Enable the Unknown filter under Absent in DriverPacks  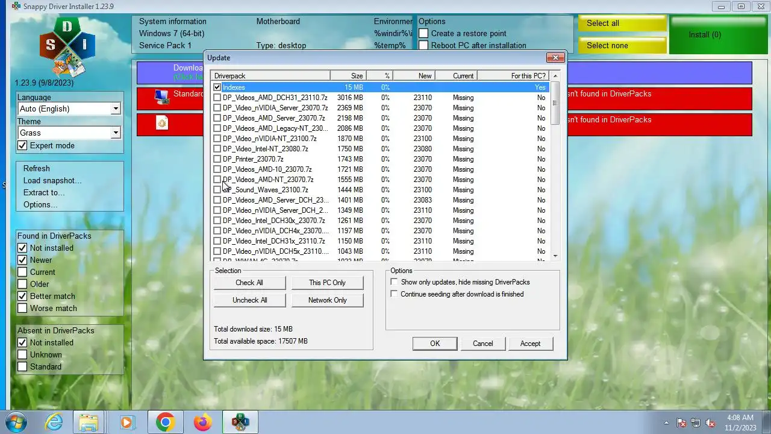(22, 354)
